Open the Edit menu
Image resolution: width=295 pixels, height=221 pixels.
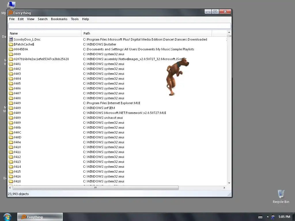click(21, 19)
